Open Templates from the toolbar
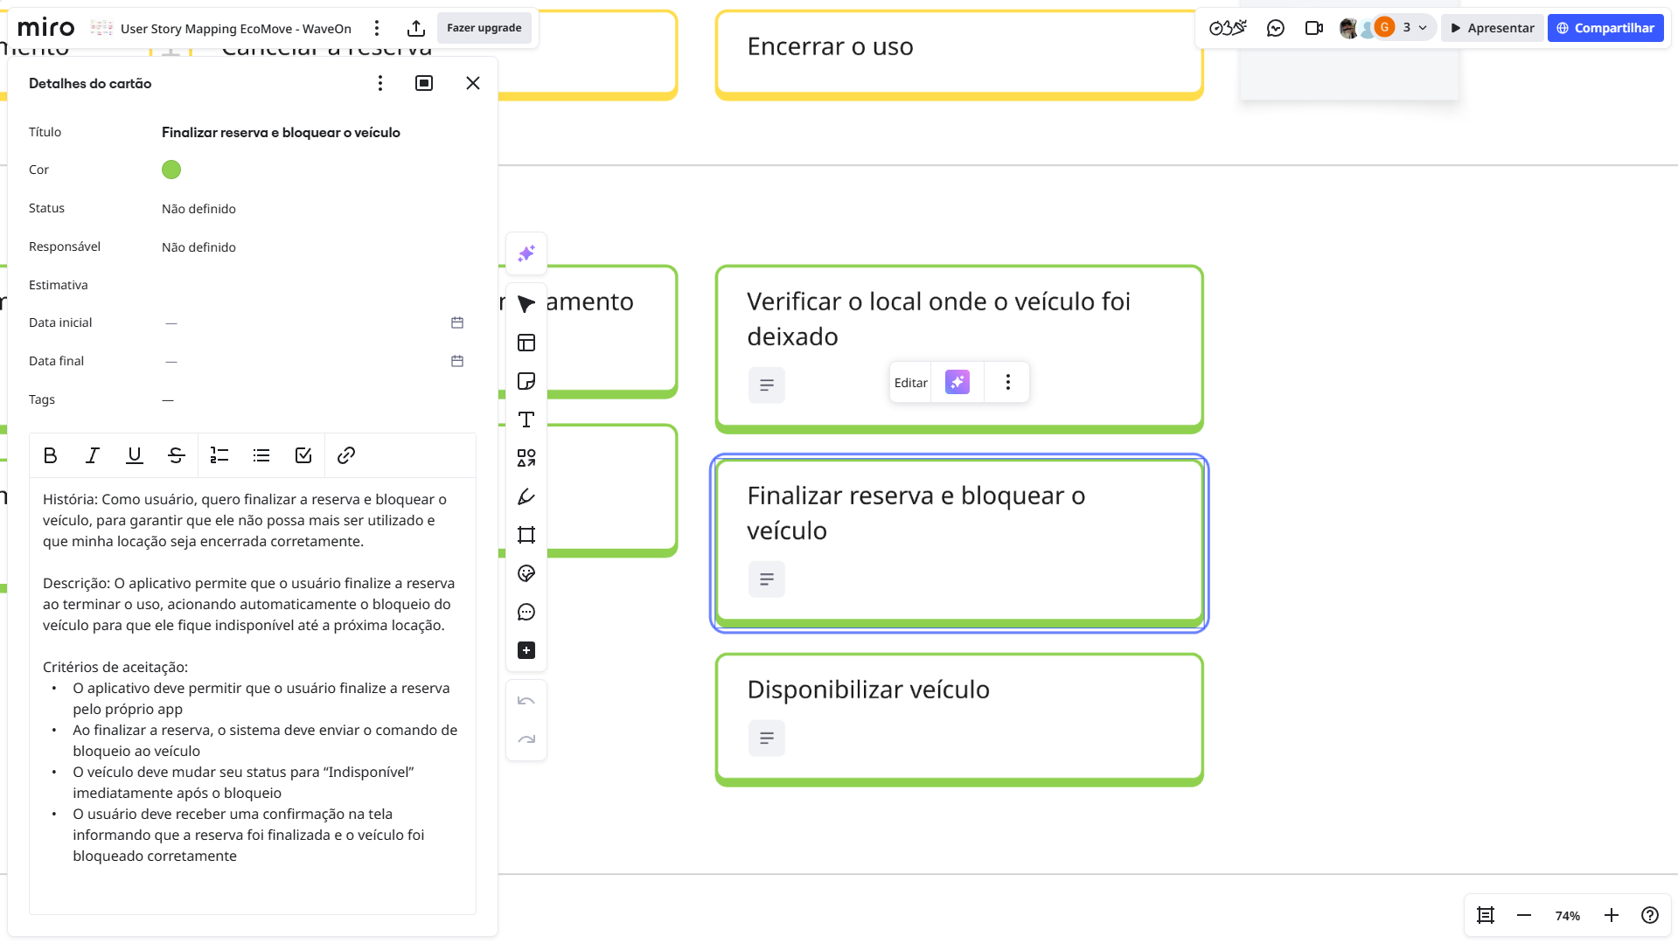The height and width of the screenshot is (943, 1678). 526,343
